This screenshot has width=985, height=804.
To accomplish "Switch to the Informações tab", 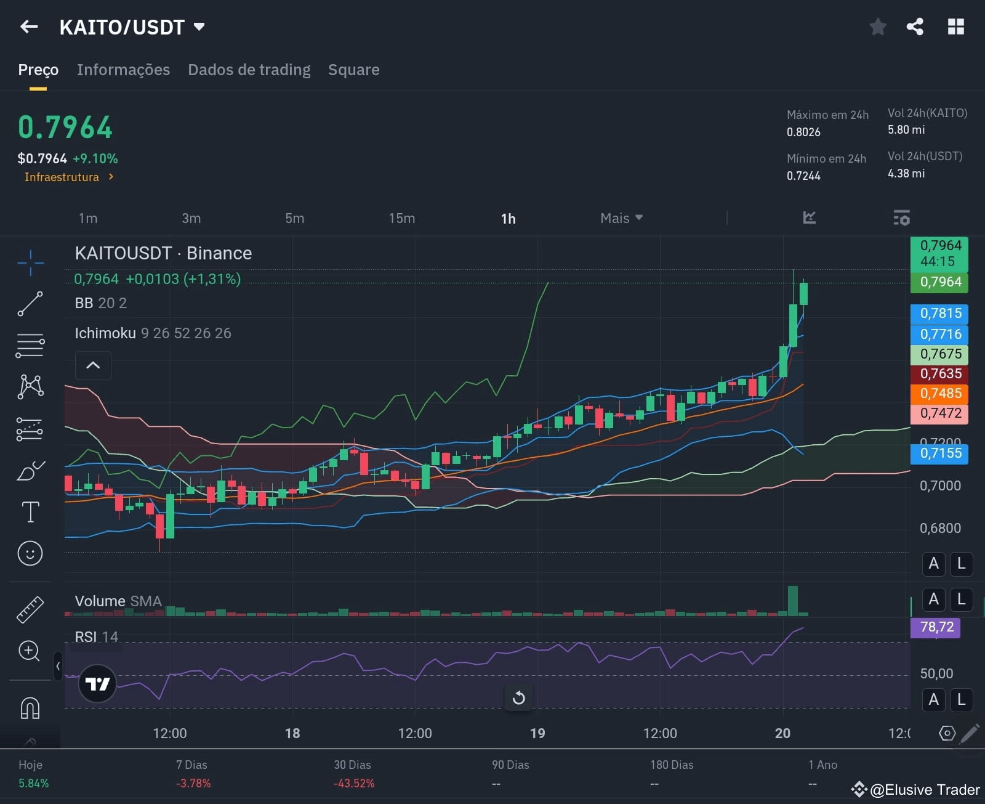I will [123, 70].
